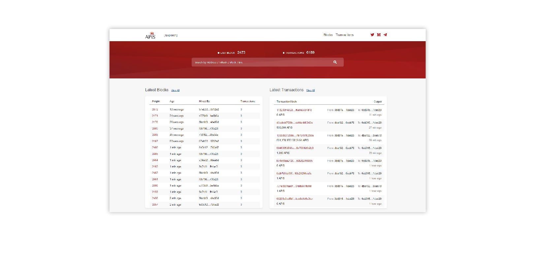Click the '27 min ago' timestamp
538x257 pixels.
click(375, 128)
